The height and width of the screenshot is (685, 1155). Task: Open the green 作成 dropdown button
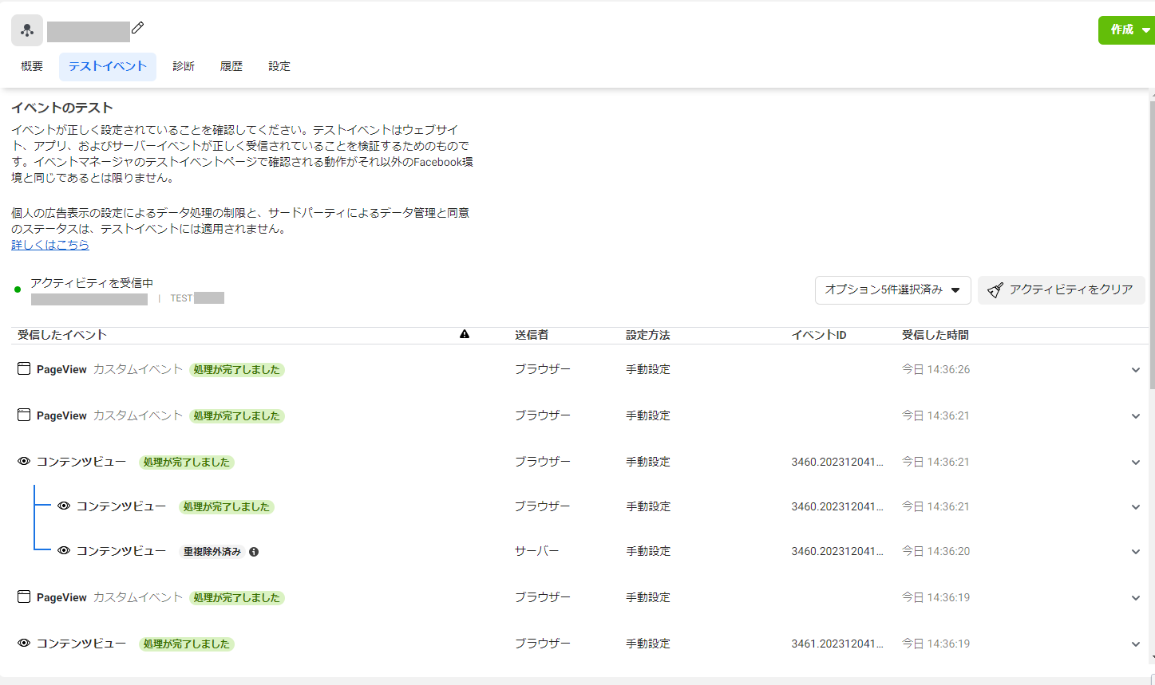coord(1126,30)
